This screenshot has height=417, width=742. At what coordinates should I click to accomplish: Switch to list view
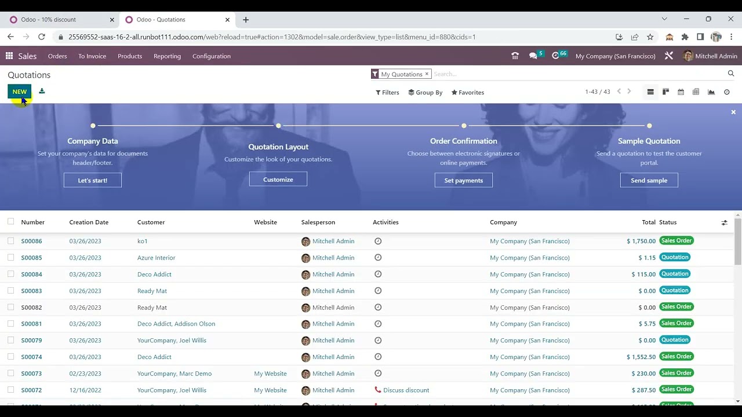[x=650, y=92]
